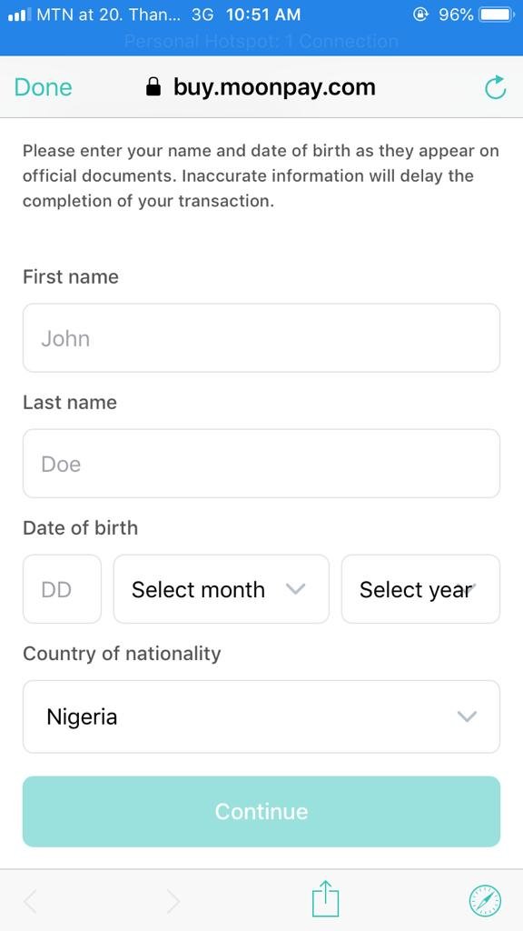Image resolution: width=523 pixels, height=931 pixels.
Task: Tap the Continue button
Action: [261, 811]
